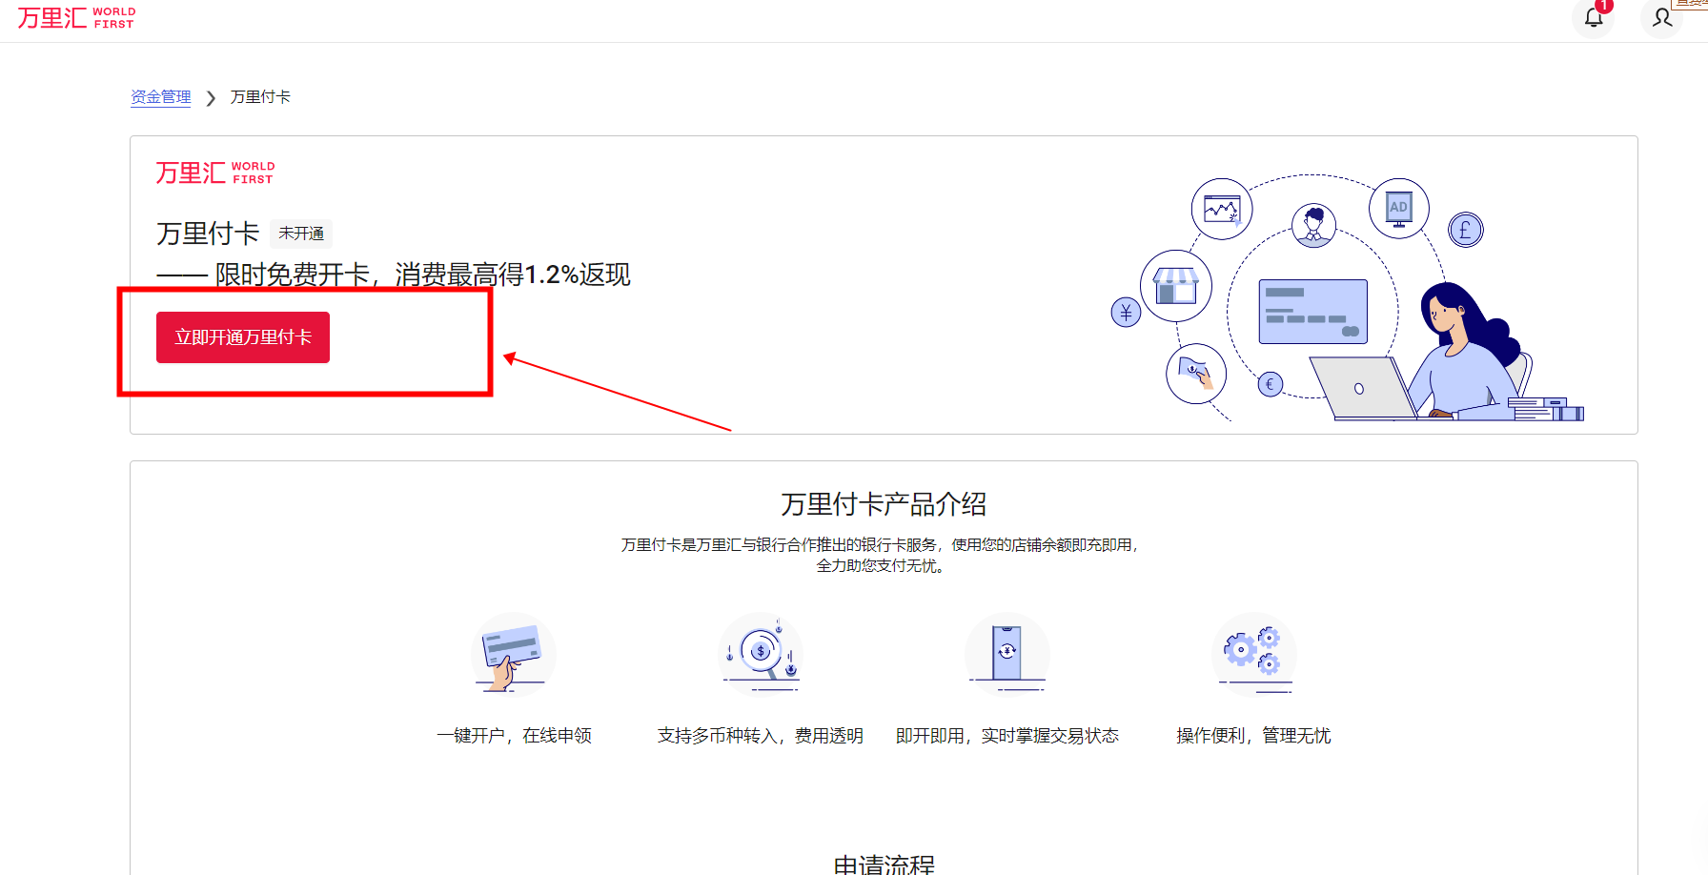Click the AD monitor icon in illustration
The height and width of the screenshot is (875, 1708).
point(1398,209)
